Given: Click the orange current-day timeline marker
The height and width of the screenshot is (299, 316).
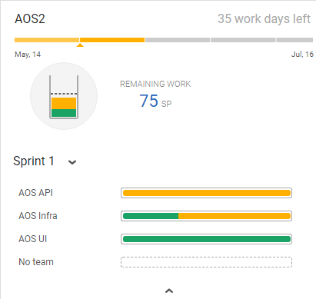Looking at the screenshot, I should [x=80, y=45].
